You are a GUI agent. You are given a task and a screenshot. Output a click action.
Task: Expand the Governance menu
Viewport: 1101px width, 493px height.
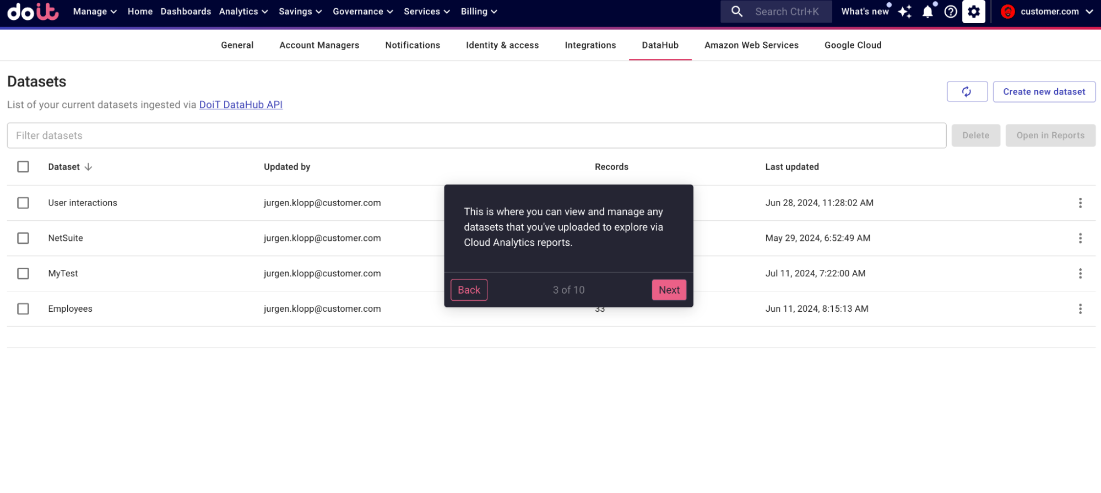[363, 12]
